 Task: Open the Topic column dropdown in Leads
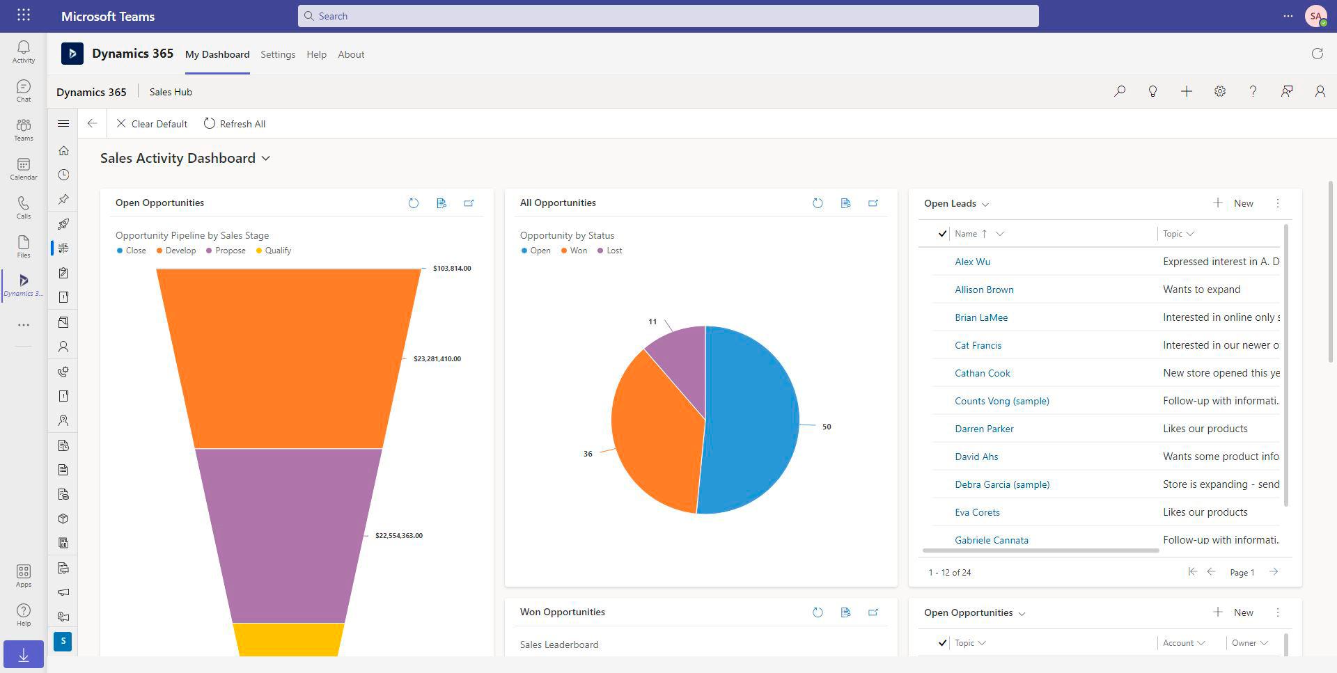1190,234
